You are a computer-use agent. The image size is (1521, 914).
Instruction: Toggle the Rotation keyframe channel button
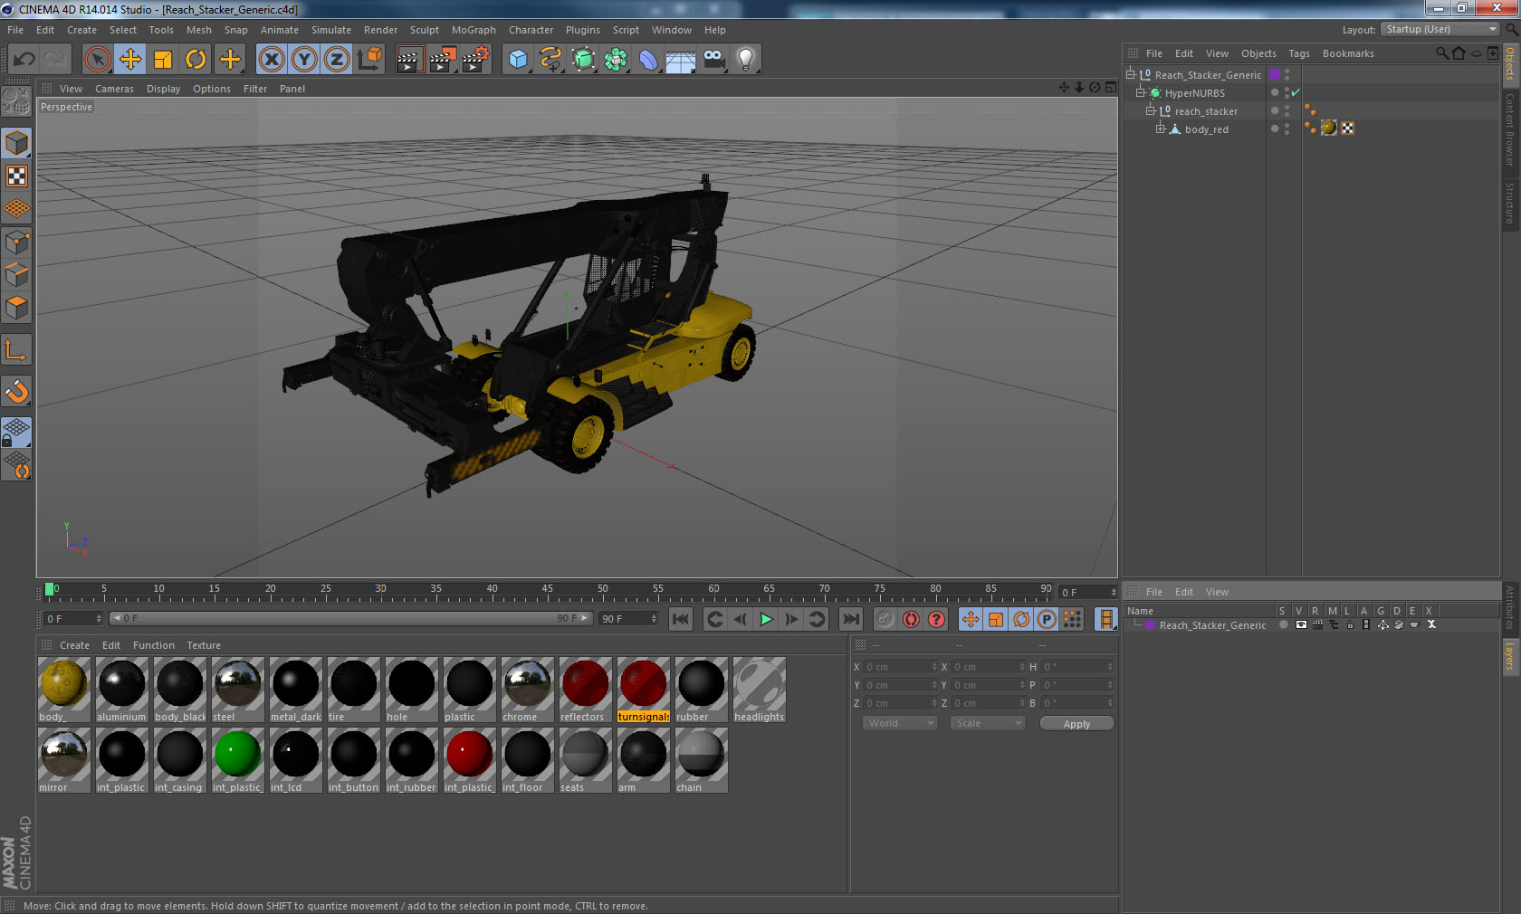point(1021,619)
